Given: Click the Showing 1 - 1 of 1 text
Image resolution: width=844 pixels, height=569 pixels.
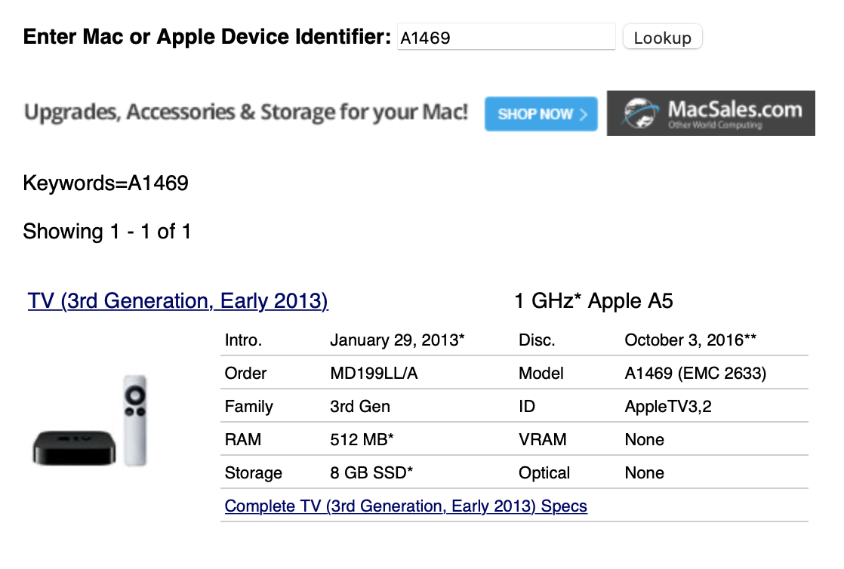Looking at the screenshot, I should [107, 232].
